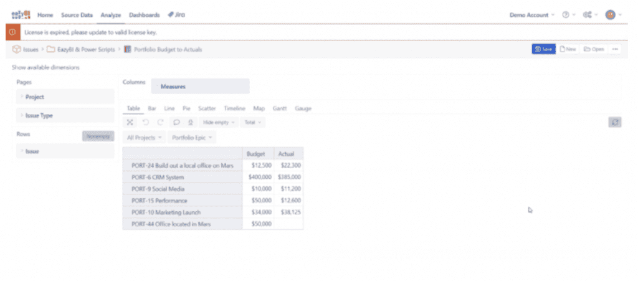Open the Portfolio Epic page filter
Viewport: 638px width, 281px height.
tap(192, 138)
